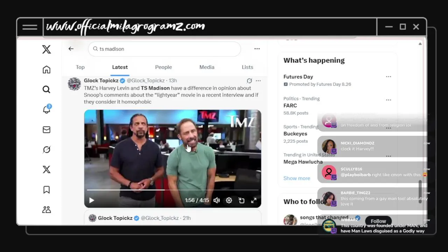This screenshot has height=252, width=448.
Task: Follow songs that changed account
Action: coord(378,221)
